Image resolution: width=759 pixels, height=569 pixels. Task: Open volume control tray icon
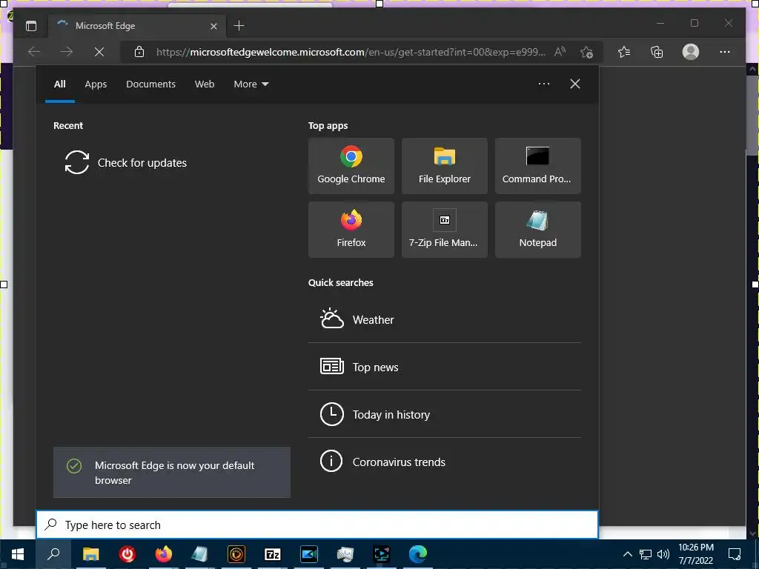tap(663, 554)
